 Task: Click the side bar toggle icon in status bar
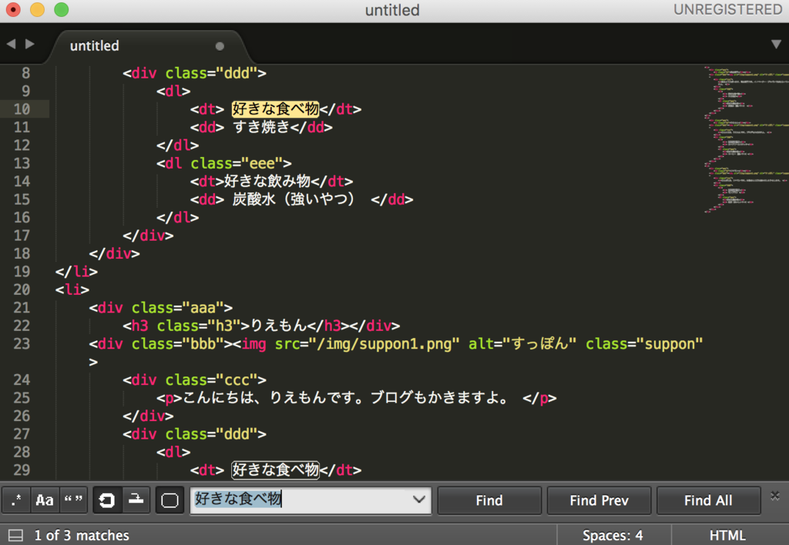15,535
